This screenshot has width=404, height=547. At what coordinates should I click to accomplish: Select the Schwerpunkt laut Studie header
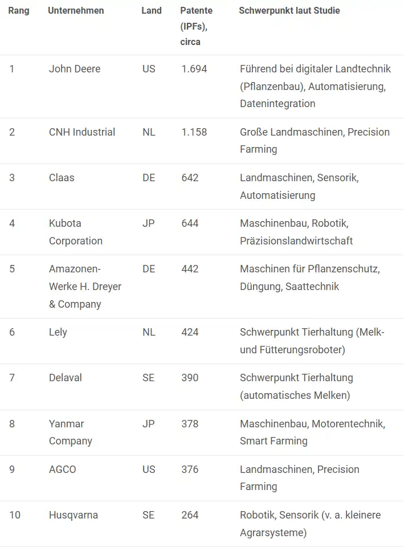pos(289,10)
